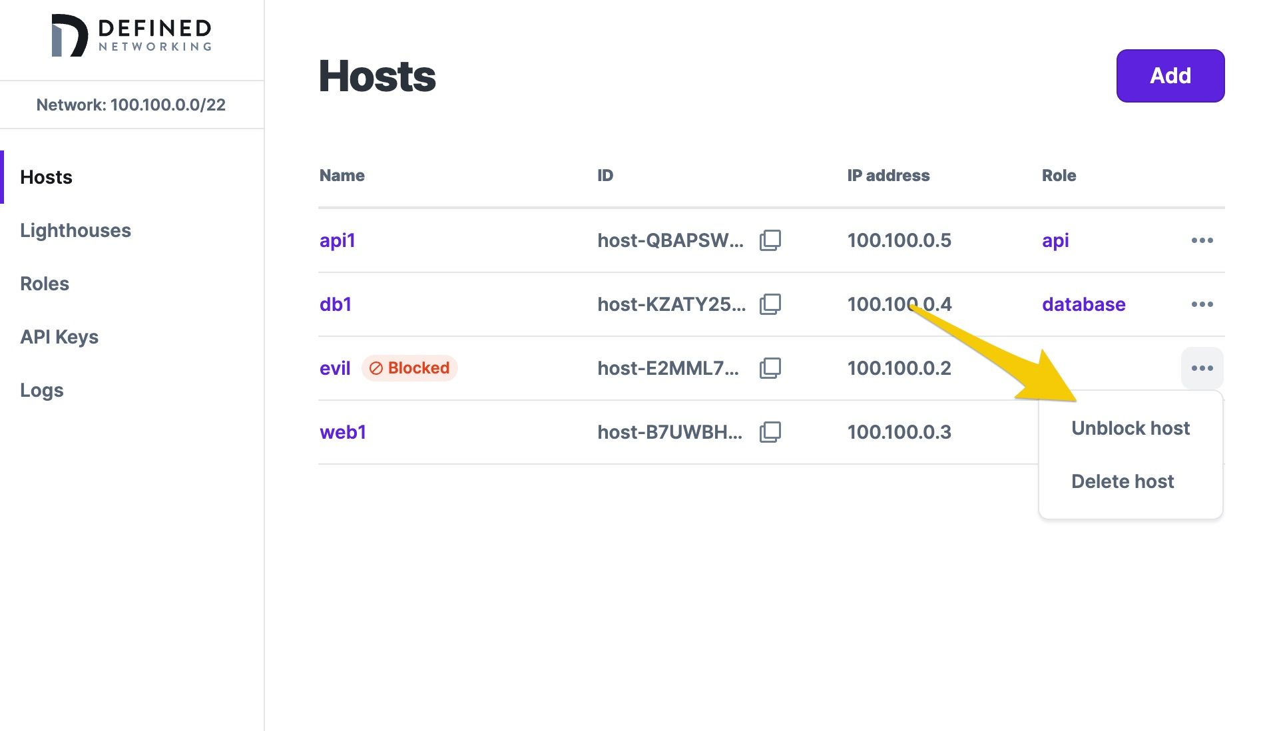Sort the table by the Name column

[x=341, y=175]
